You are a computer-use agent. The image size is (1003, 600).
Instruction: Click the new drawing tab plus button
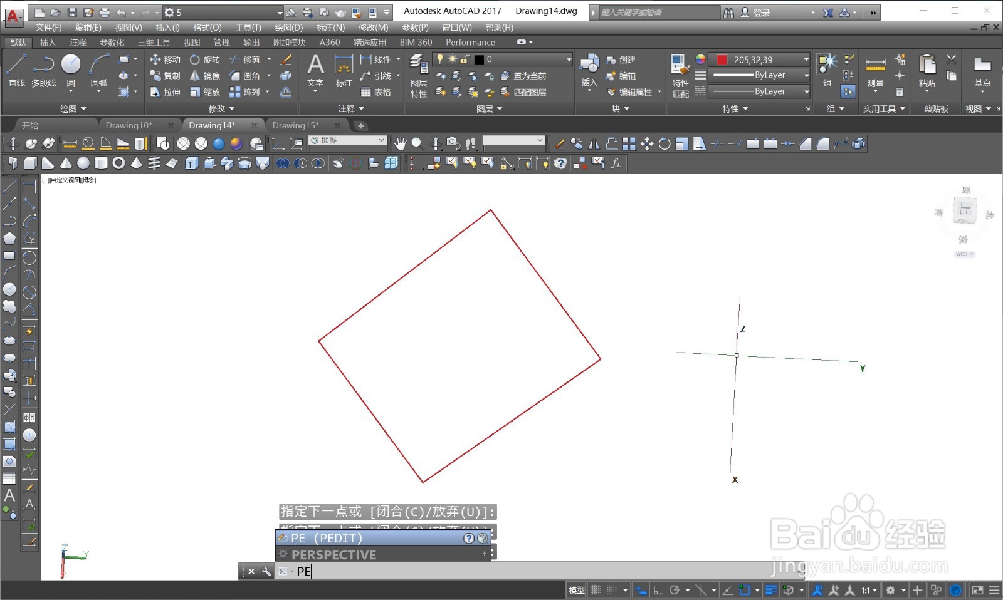click(360, 126)
